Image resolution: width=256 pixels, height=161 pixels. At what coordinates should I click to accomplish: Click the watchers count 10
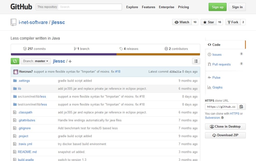(195, 22)
